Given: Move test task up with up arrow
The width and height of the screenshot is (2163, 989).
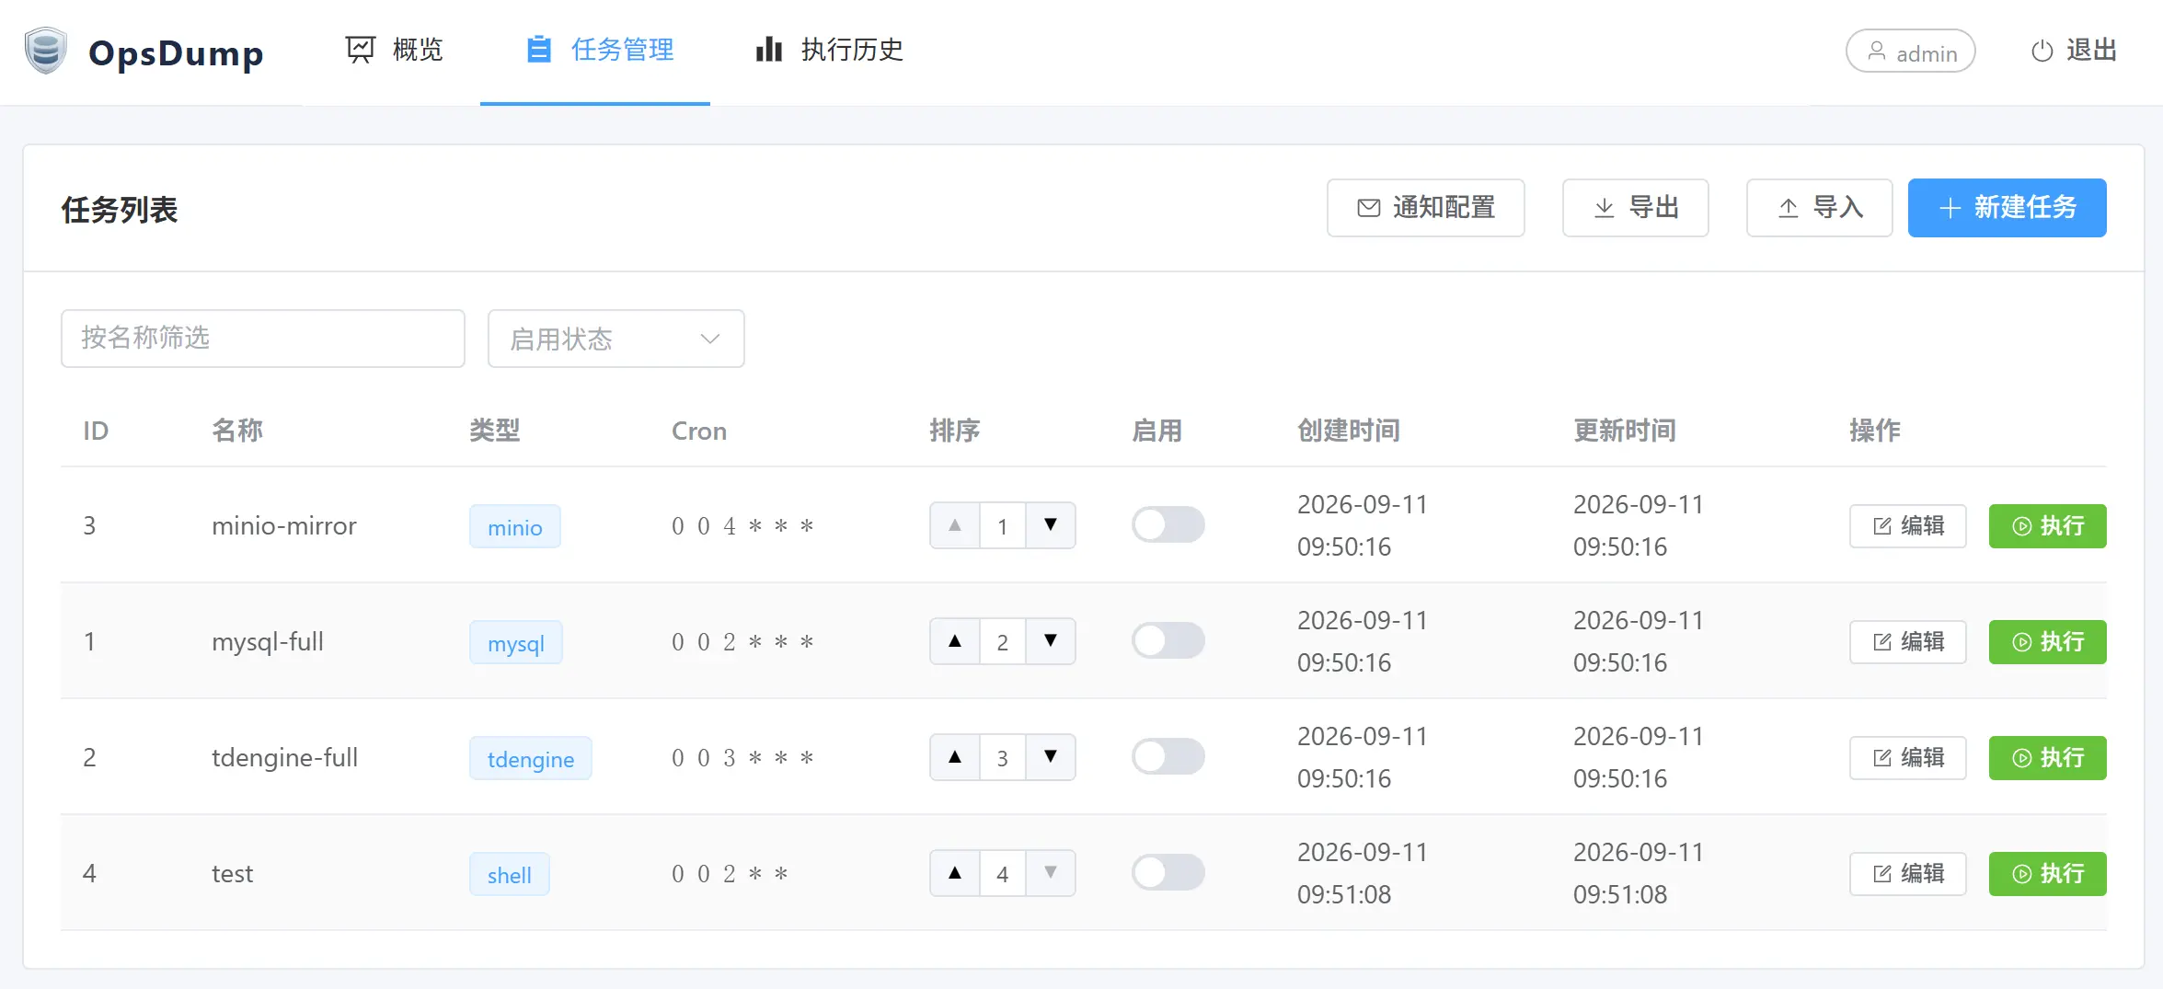Looking at the screenshot, I should click(x=955, y=873).
